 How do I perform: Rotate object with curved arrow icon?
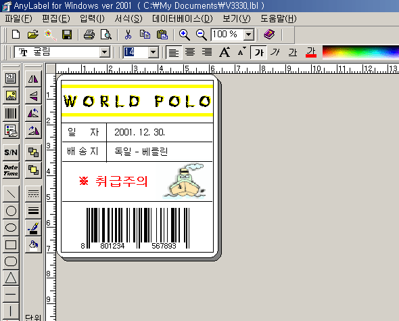pyautogui.click(x=33, y=113)
